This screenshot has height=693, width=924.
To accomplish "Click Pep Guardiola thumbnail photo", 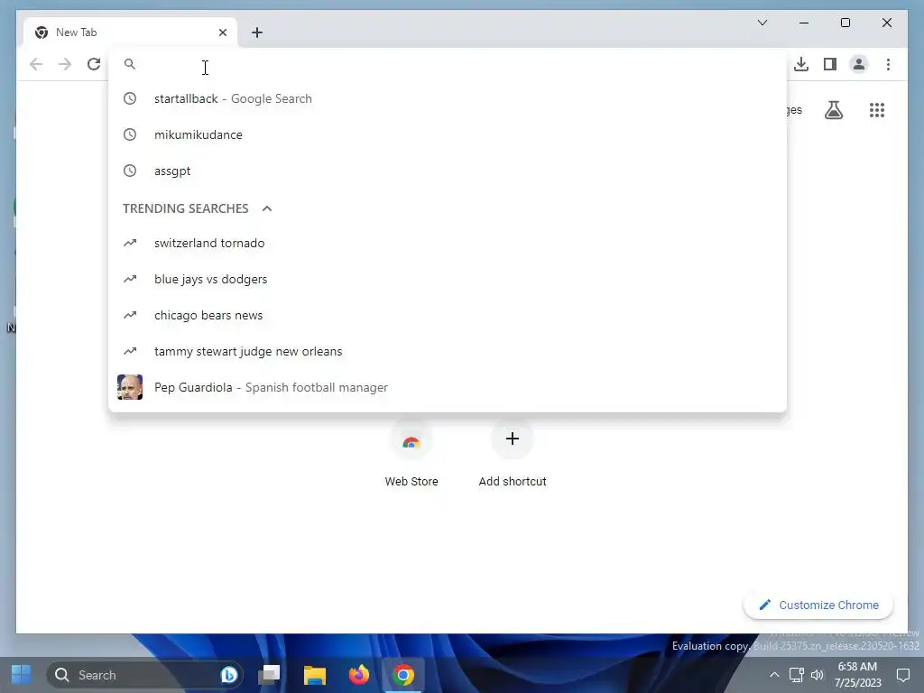I will click(130, 387).
